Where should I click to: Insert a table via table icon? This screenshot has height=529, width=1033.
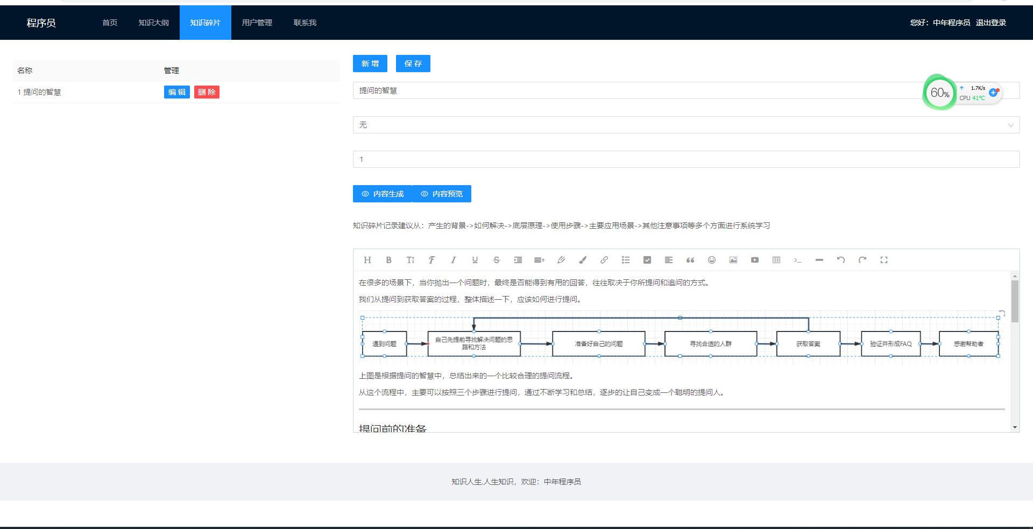pyautogui.click(x=776, y=260)
